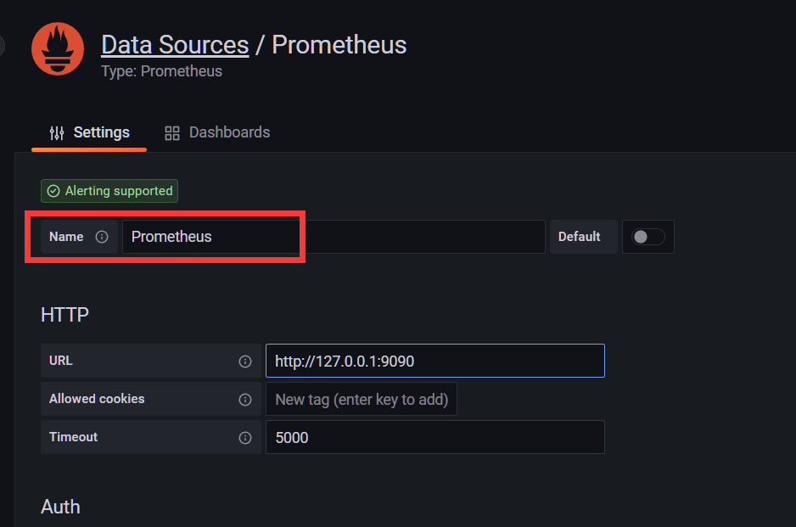Viewport: 796px width, 527px height.
Task: Click the info icon for Timeout
Action: click(245, 438)
